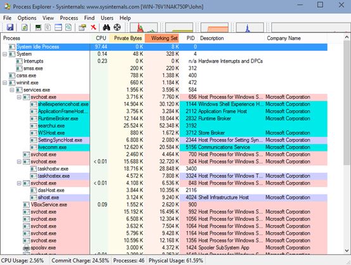Select the shellexperiencehost.exe row

click(x=164, y=104)
